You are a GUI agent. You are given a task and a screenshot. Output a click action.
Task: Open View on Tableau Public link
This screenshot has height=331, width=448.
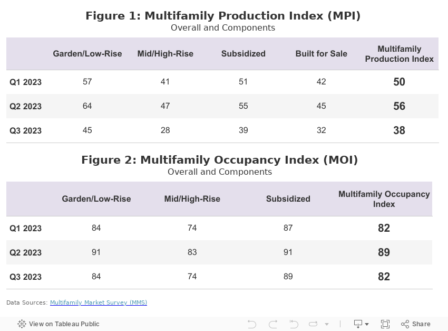pos(59,324)
